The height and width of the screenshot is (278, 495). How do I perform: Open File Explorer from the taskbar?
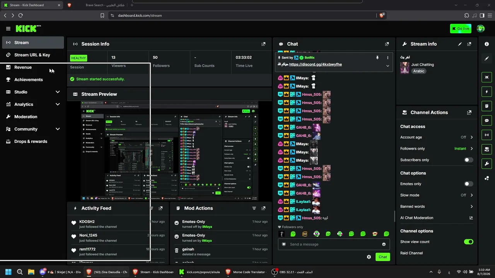[x=31, y=272]
